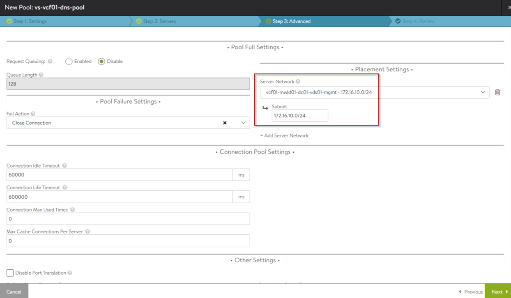Click the Queue Length field

click(x=128, y=84)
